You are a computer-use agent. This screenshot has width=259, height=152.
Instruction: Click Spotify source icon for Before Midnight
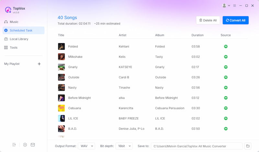226,98
